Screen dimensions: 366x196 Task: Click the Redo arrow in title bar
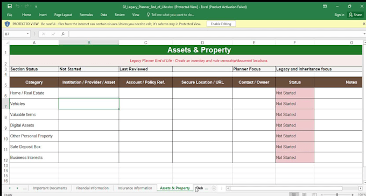coord(27,6)
